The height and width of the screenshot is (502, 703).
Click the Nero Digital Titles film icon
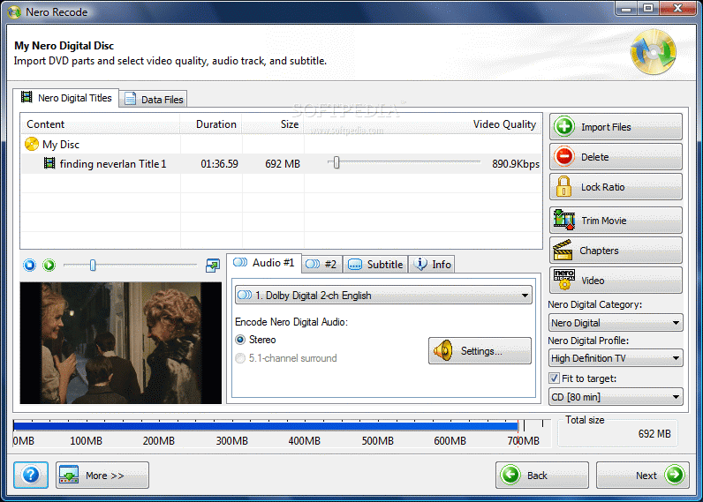(x=26, y=97)
